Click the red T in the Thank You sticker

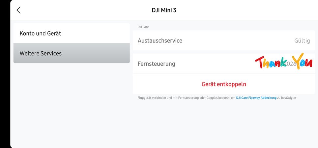pyautogui.click(x=259, y=62)
